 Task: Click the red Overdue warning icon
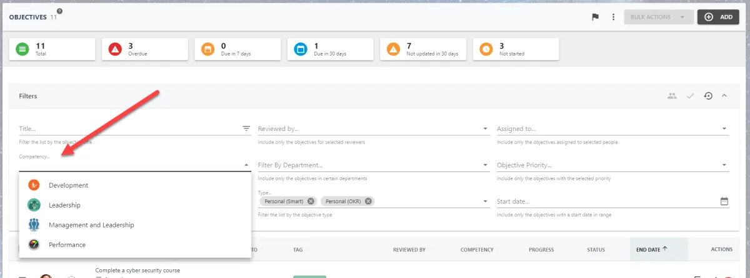coord(115,49)
